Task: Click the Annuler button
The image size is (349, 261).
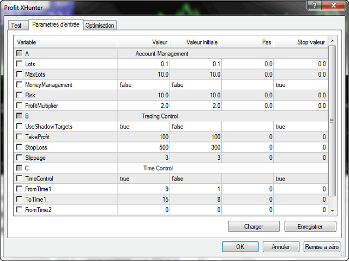Action: [281, 247]
